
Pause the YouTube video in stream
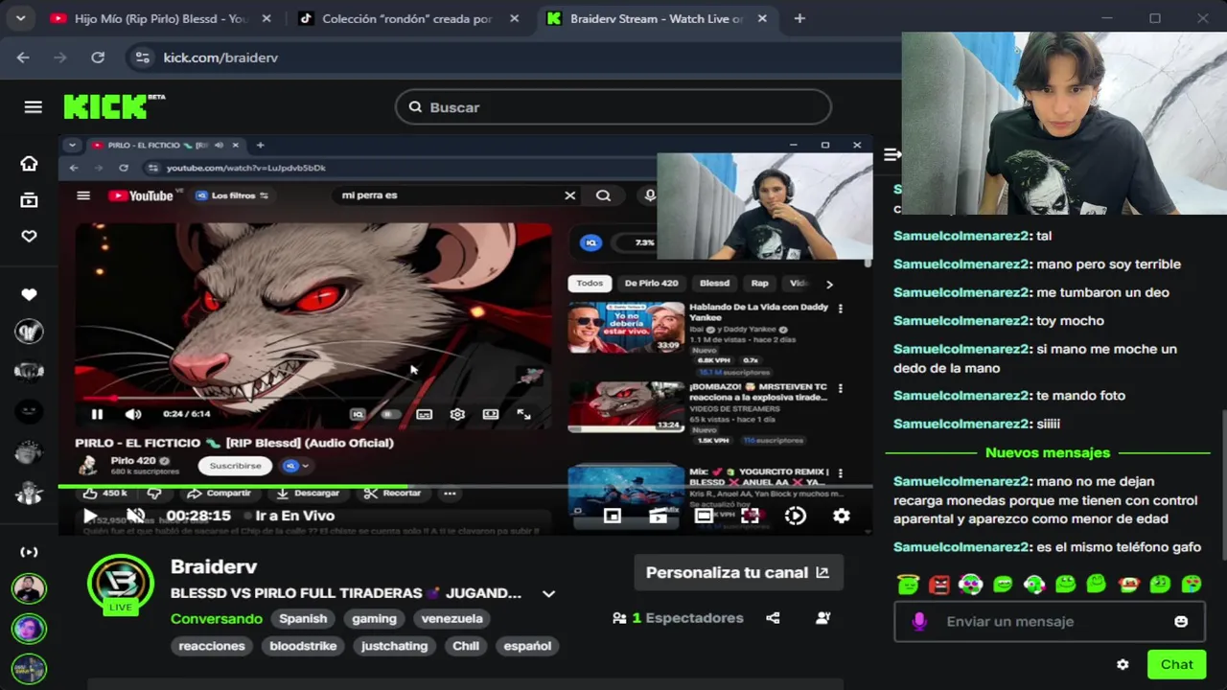pos(97,414)
